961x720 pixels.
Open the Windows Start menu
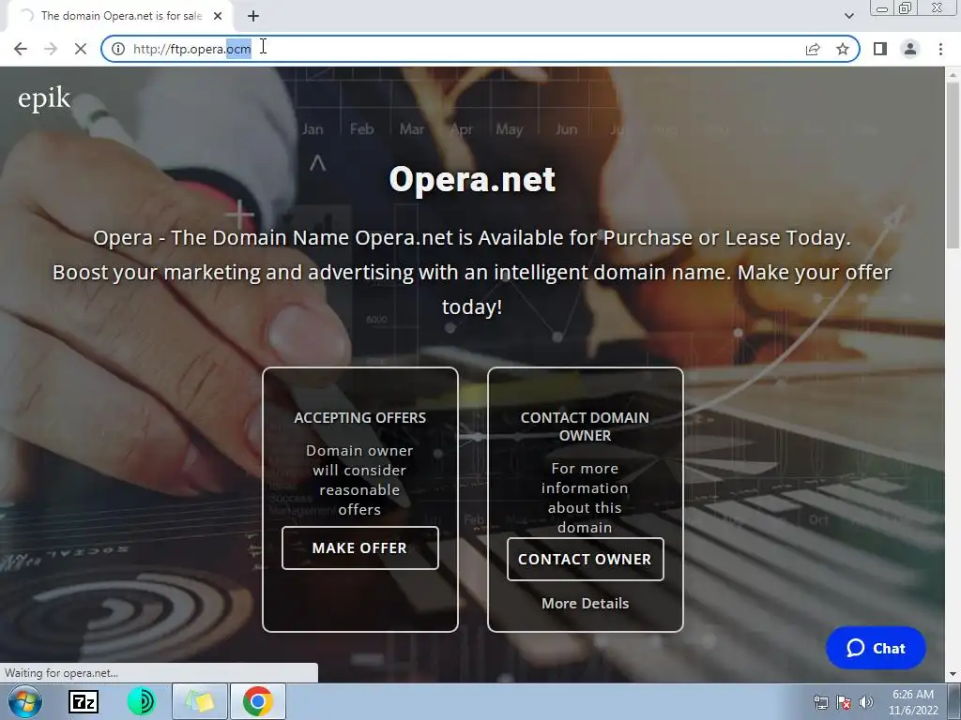[25, 701]
